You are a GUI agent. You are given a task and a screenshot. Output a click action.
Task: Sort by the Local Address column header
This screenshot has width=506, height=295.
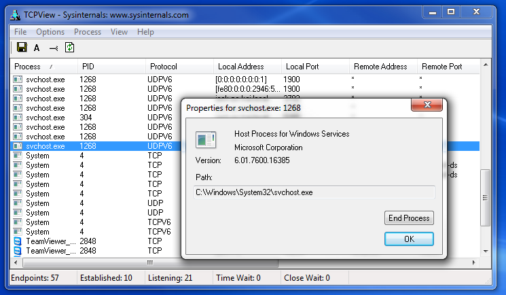(x=247, y=67)
